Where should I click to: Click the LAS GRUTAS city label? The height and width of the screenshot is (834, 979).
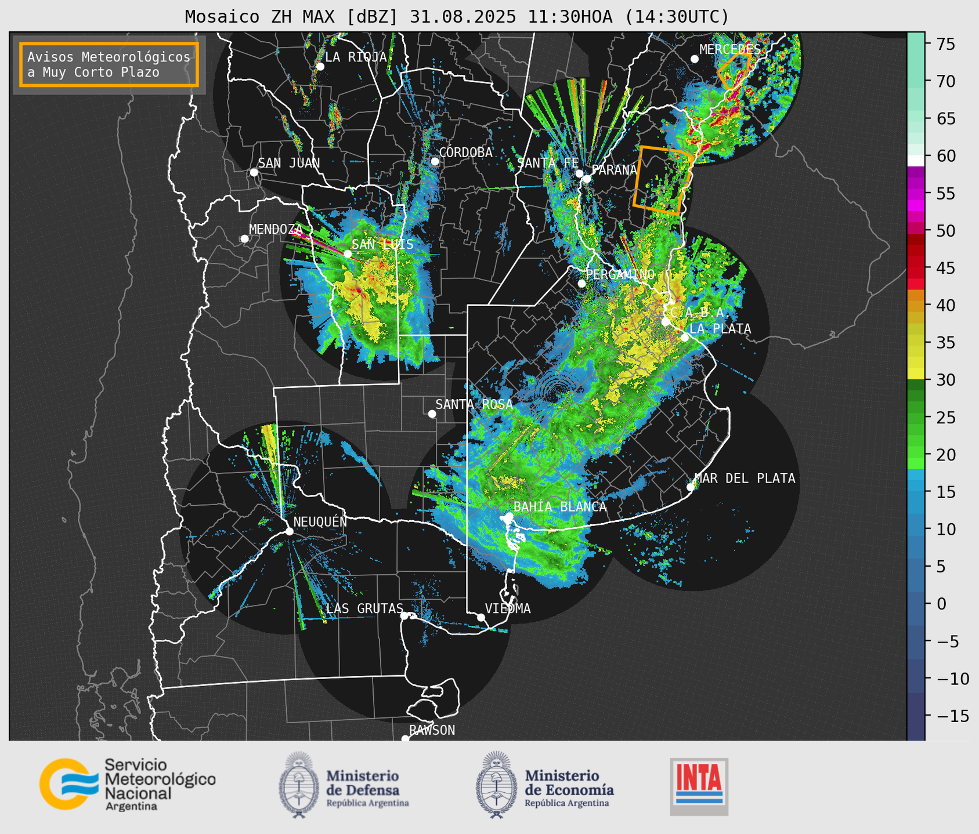pyautogui.click(x=364, y=609)
